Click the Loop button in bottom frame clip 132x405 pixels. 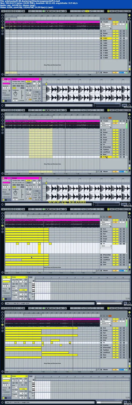pyautogui.click(x=23, y=389)
